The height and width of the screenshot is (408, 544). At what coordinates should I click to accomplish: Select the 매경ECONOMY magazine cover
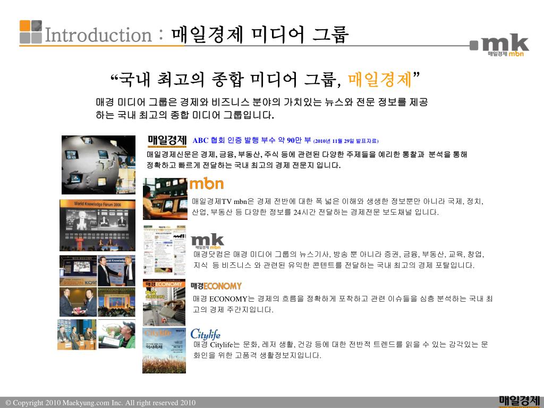coord(164,302)
